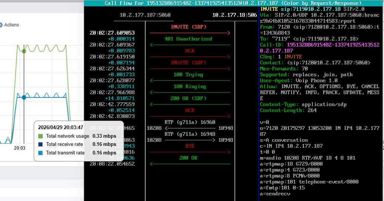Open the Actions menu label
This screenshot has width=384, height=201.
[x=12, y=25]
